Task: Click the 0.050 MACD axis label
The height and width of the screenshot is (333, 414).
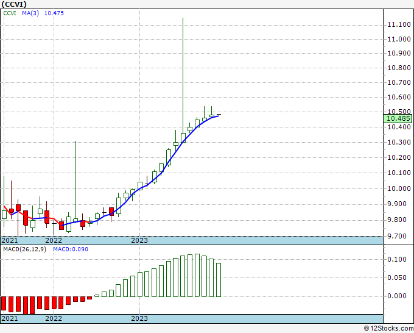Action: (x=397, y=277)
